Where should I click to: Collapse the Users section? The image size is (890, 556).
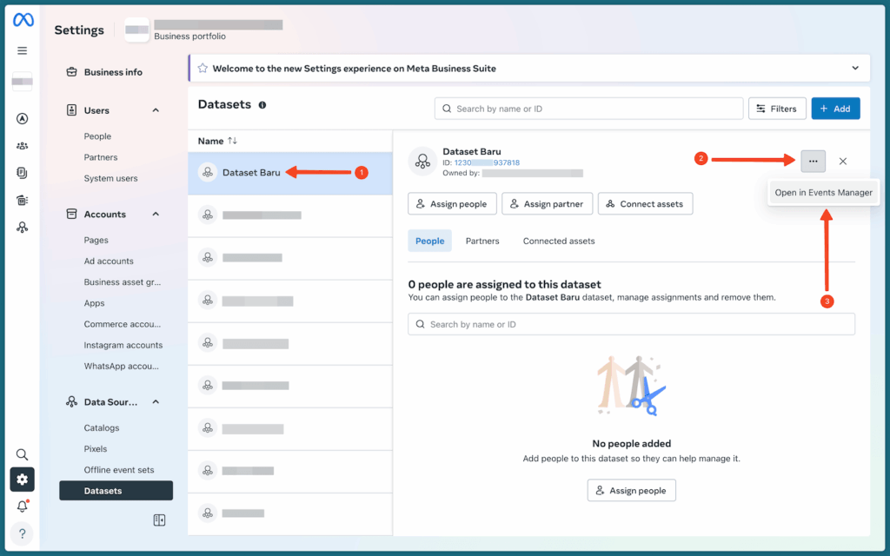coord(156,110)
